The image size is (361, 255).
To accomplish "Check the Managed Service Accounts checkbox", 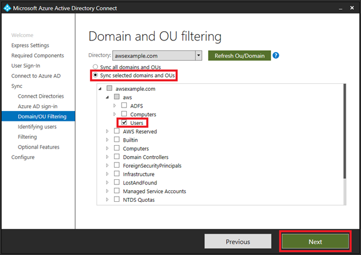I will pyautogui.click(x=117, y=191).
